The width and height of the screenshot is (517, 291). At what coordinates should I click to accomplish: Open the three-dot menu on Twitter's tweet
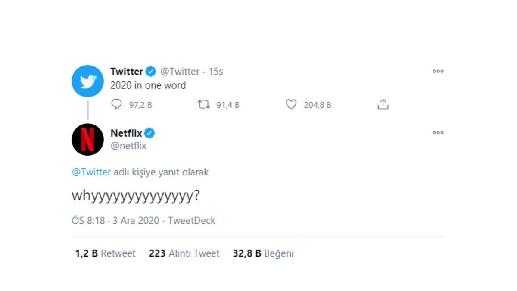438,71
